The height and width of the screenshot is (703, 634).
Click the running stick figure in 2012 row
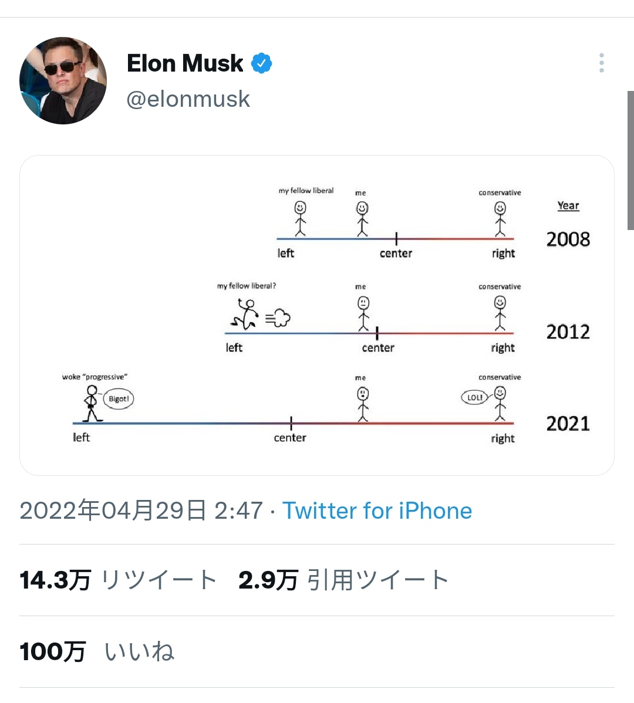pos(247,314)
